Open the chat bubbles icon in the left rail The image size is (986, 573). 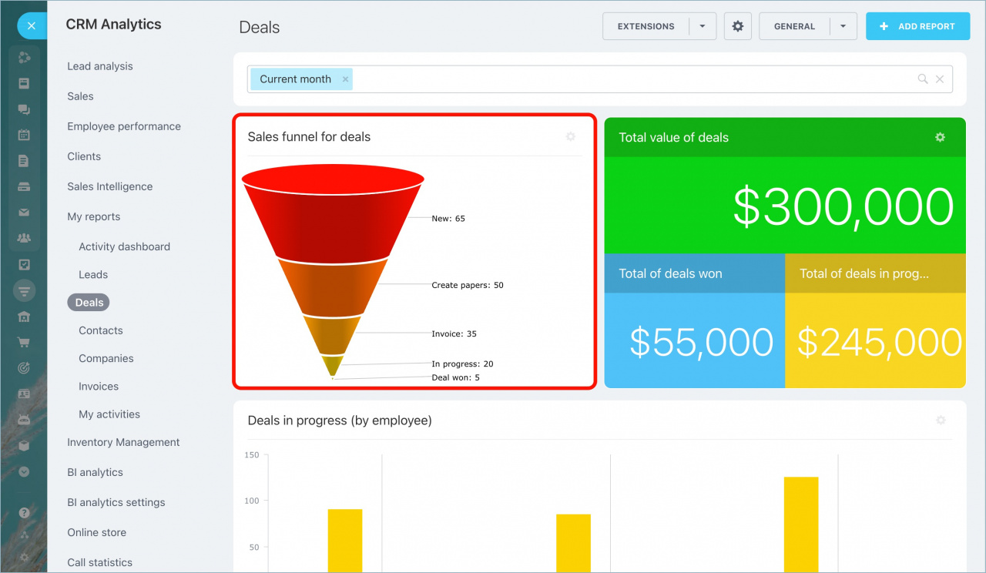click(24, 109)
